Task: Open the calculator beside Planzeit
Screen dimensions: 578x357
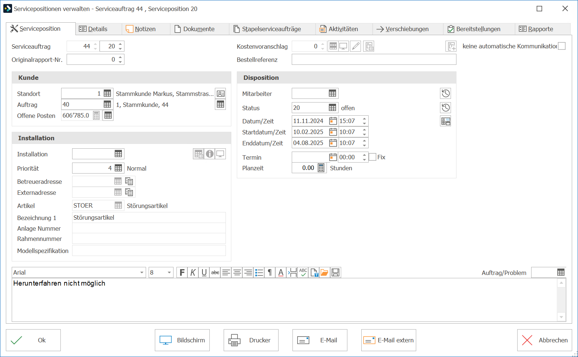Action: [x=321, y=168]
